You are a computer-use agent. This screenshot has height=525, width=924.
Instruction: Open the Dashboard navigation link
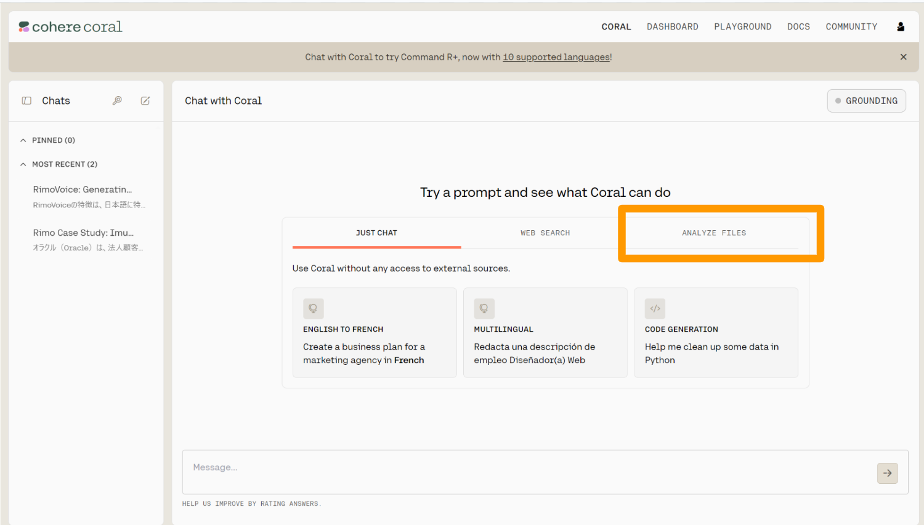pos(672,26)
